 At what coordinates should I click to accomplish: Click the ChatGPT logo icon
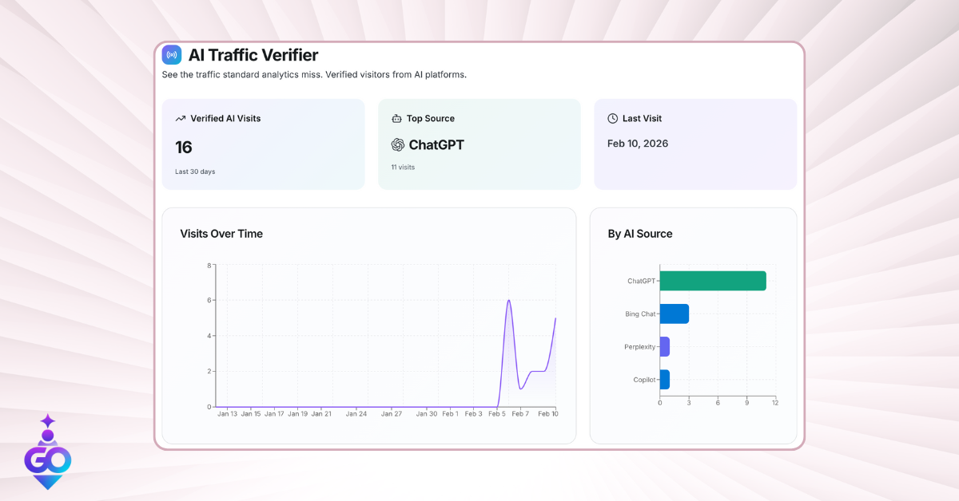click(398, 144)
